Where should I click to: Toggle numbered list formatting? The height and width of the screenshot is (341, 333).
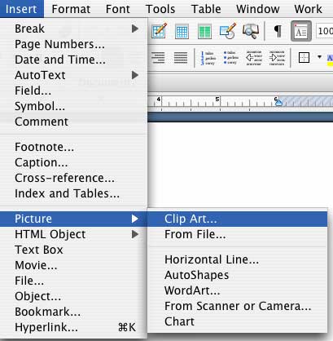point(208,58)
